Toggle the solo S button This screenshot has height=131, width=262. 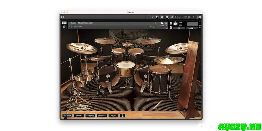click(171, 23)
